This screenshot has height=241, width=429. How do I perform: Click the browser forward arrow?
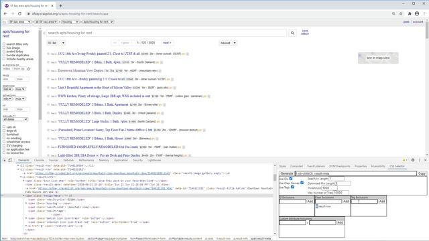(12, 13)
